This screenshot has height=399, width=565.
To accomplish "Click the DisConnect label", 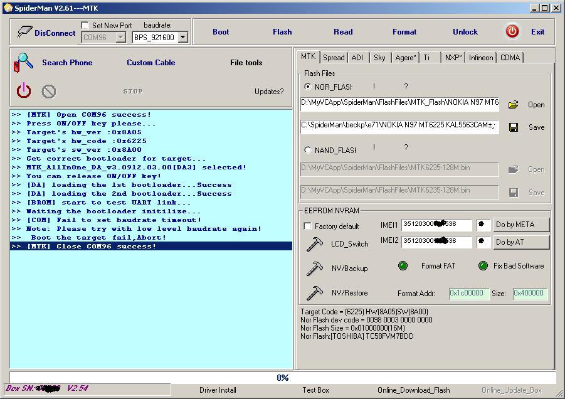I will pyautogui.click(x=55, y=33).
